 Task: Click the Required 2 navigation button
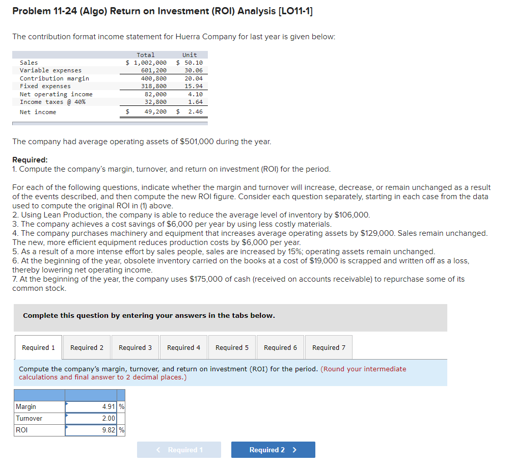(x=273, y=450)
